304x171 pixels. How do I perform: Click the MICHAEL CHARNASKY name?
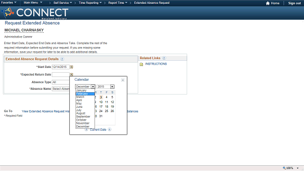coord(24,30)
